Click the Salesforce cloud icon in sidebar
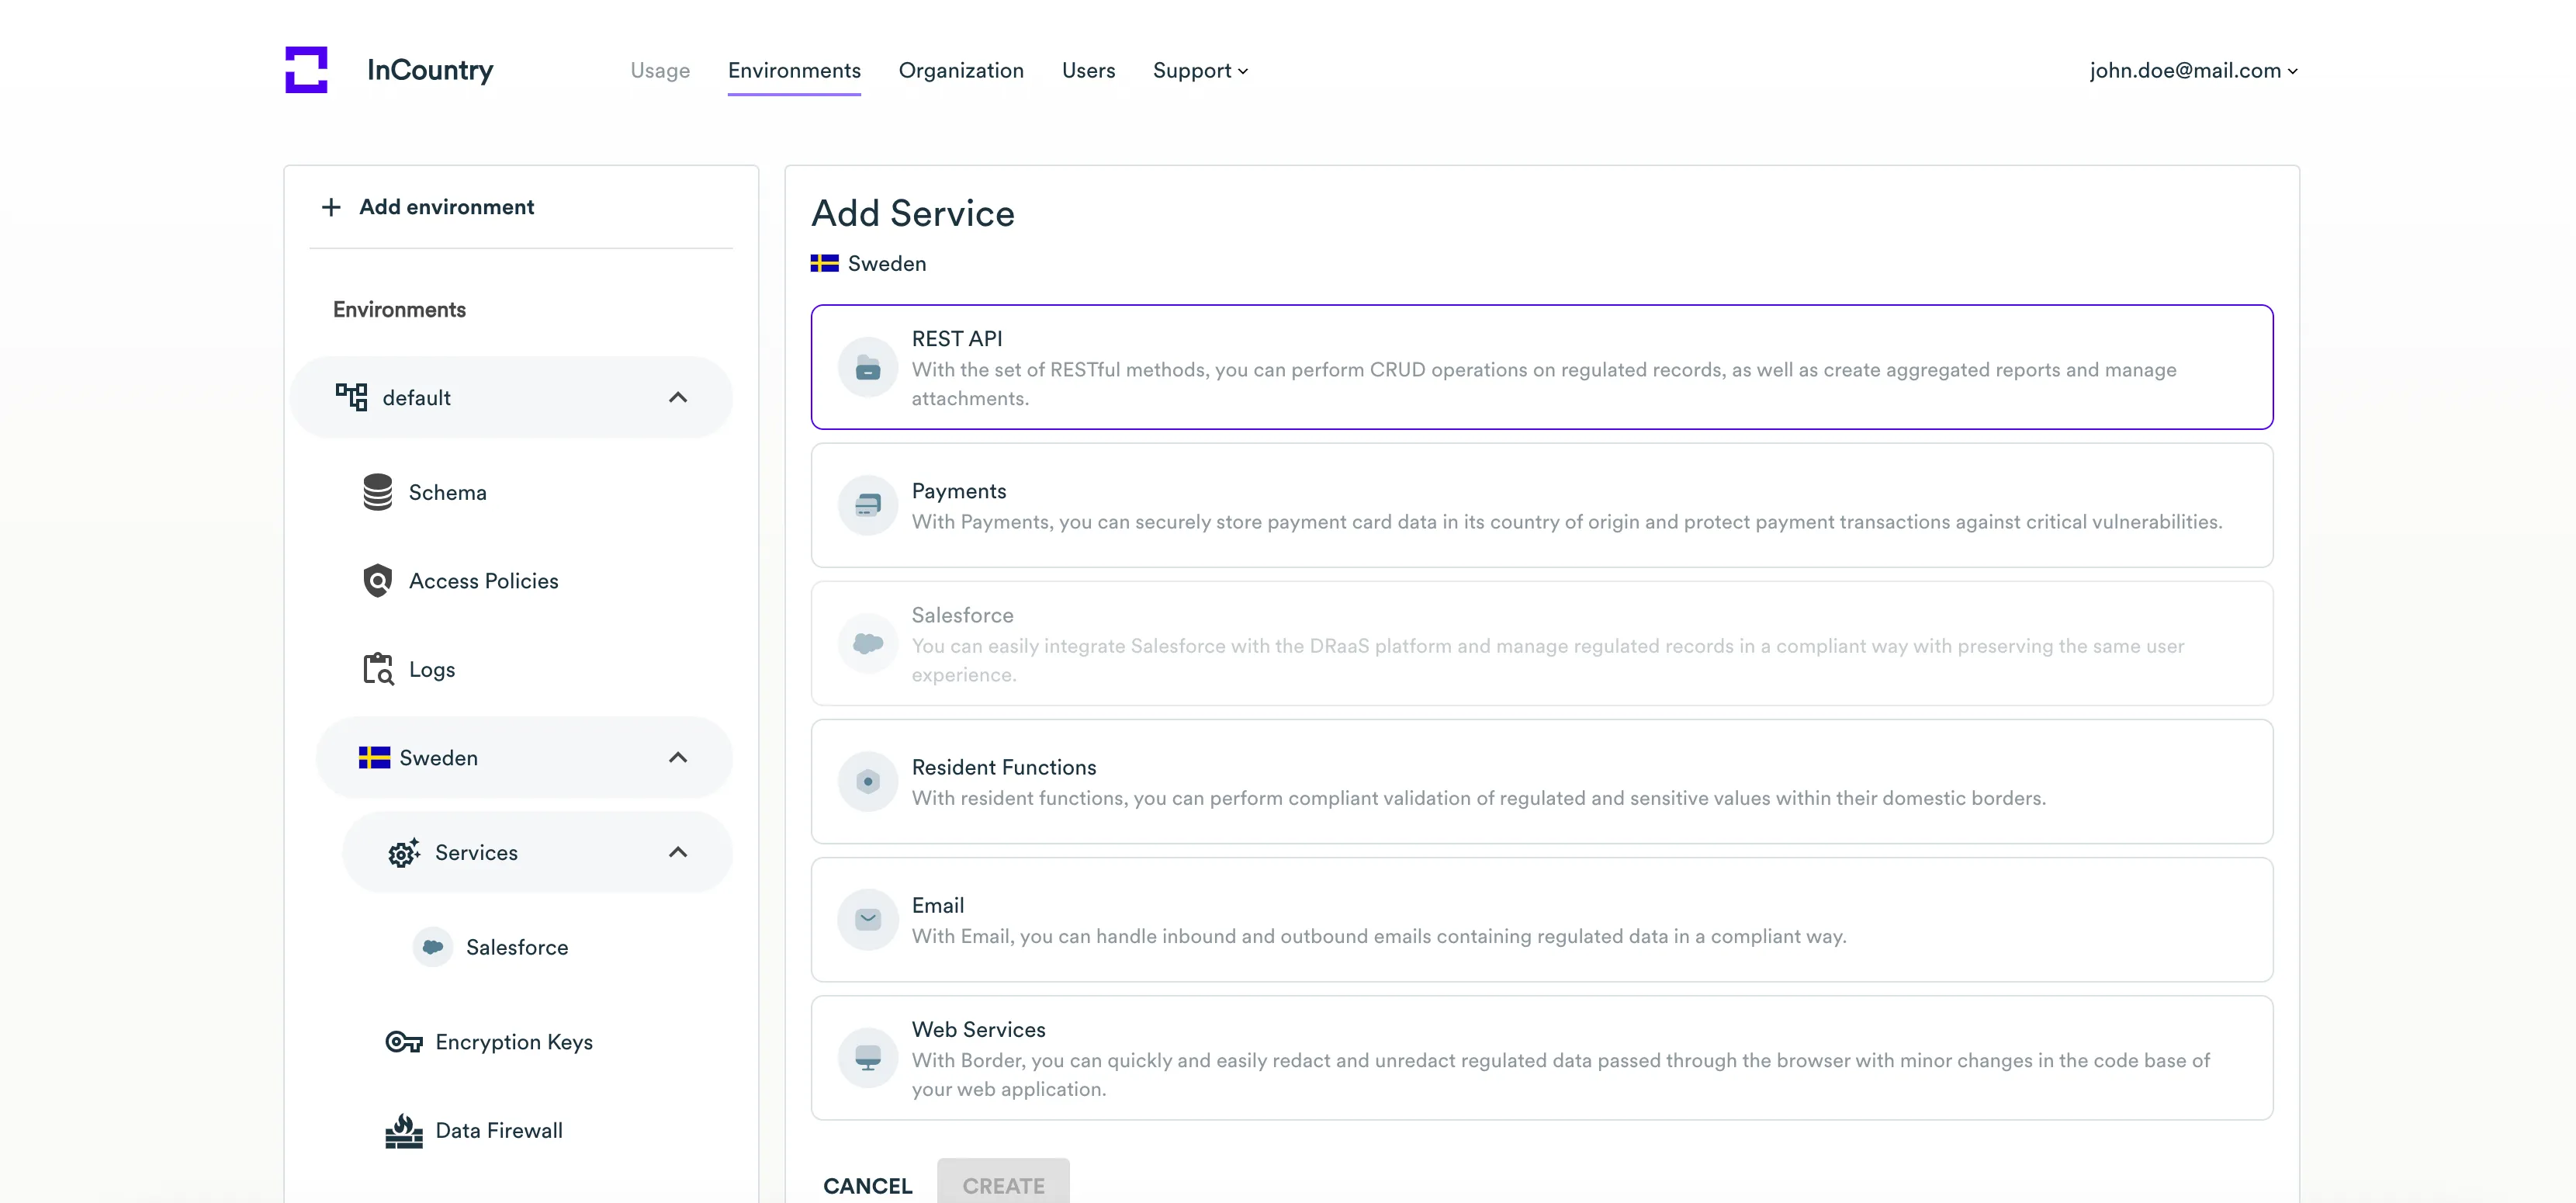Screen dimensions: 2576x1203 pyautogui.click(x=432, y=947)
